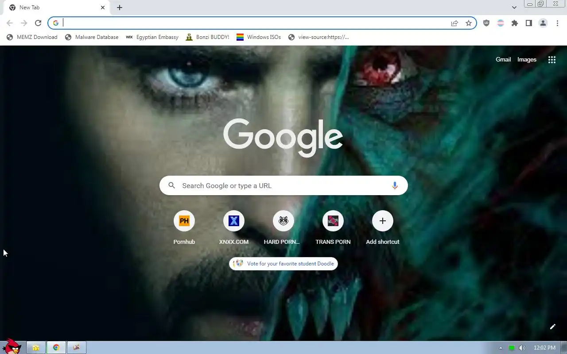
Task: Open the share page icon in address bar
Action: point(454,23)
